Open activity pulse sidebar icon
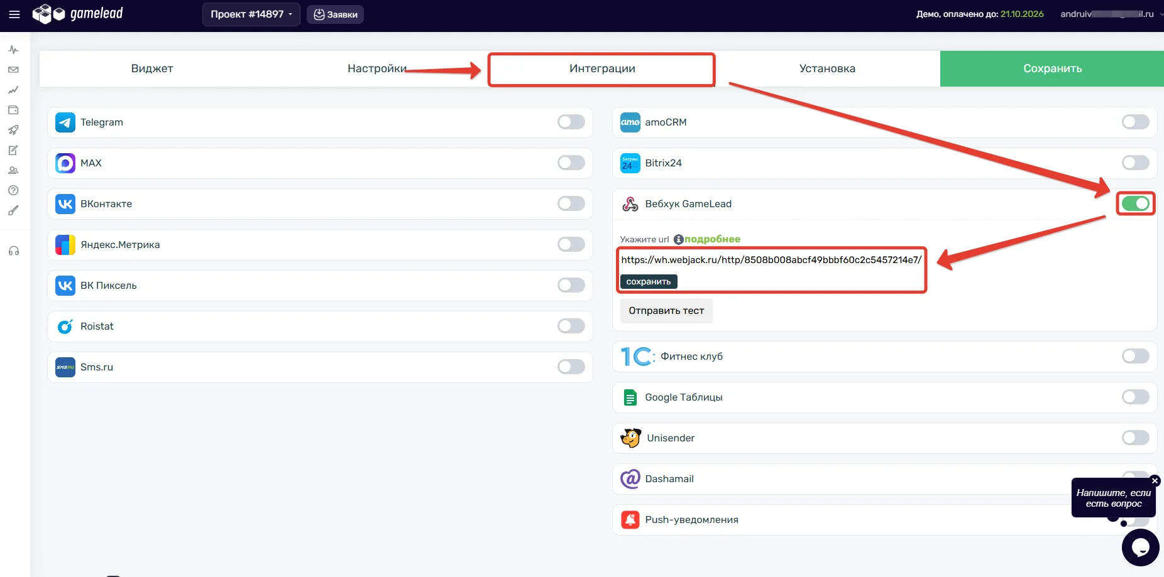The width and height of the screenshot is (1164, 577). (13, 50)
